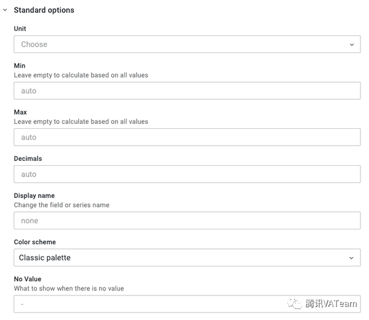The height and width of the screenshot is (320, 369).
Task: Click the 'Change the field or series name' description
Action: pyautogui.click(x=61, y=205)
